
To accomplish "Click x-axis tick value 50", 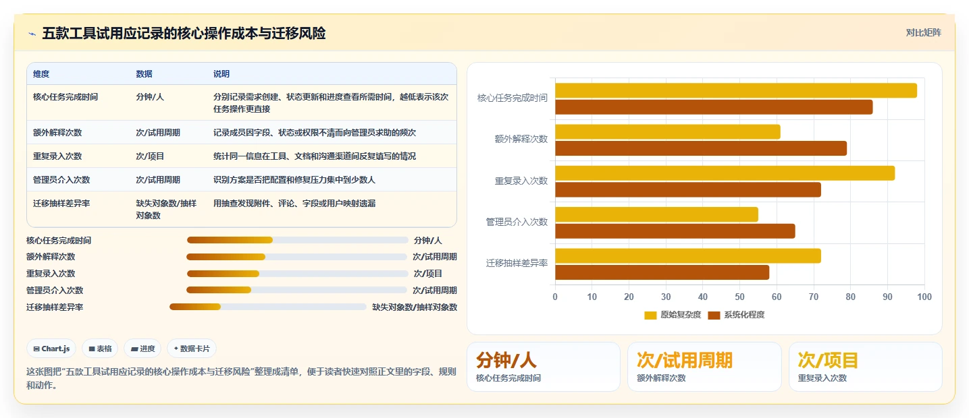I will [x=739, y=297].
